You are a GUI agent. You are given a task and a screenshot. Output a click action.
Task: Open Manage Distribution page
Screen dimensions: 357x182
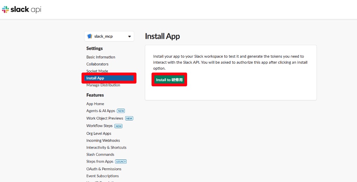tap(103, 85)
